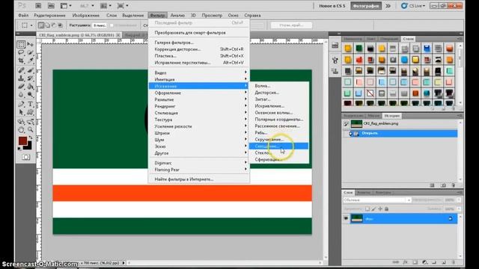This screenshot has height=269, width=479.
Task: Select the Blur tool
Action: (x=21, y=95)
